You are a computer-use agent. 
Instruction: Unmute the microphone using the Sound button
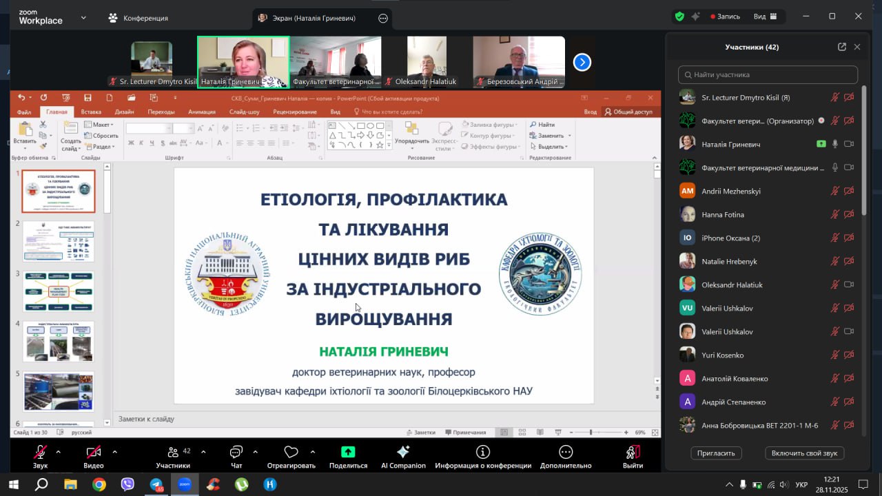click(41, 453)
